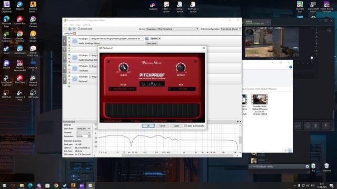337x189 pixels.
Task: Open Ubisoft Connect desktop shortcut
Action: [33, 22]
